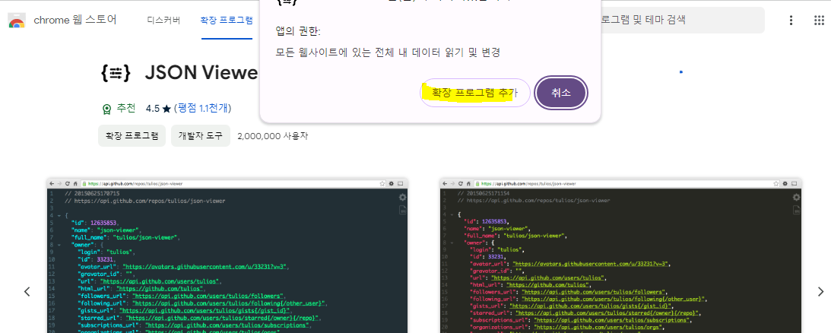Dismiss the dialog with the 취소 button
This screenshot has width=831, height=333.
561,93
